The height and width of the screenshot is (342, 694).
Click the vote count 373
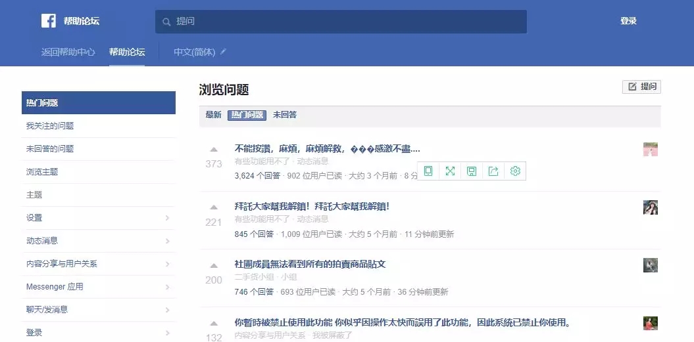pos(214,164)
